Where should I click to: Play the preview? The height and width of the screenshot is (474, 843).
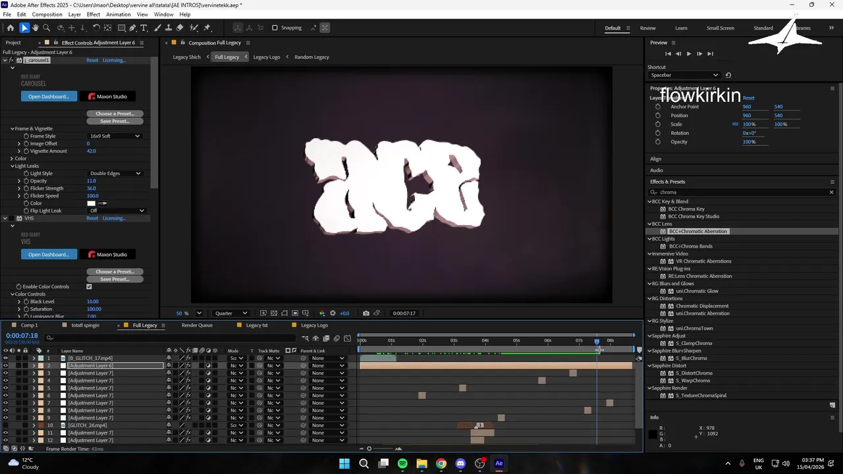(x=689, y=54)
